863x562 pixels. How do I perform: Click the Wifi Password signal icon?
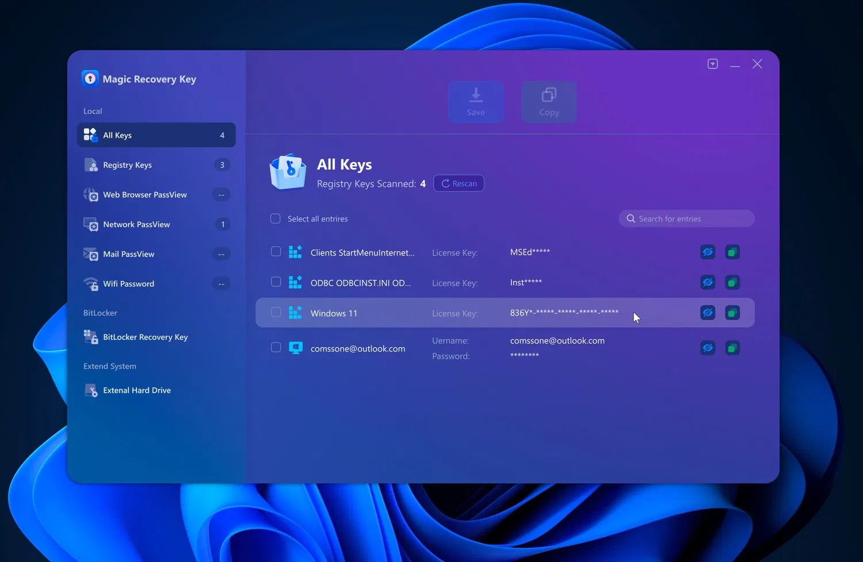(x=90, y=284)
